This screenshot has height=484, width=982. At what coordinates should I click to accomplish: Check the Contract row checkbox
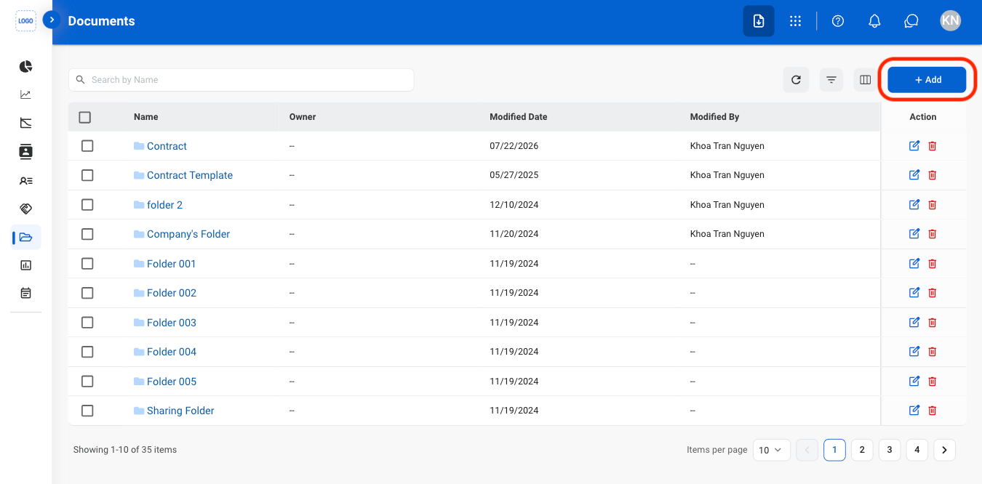click(x=87, y=146)
